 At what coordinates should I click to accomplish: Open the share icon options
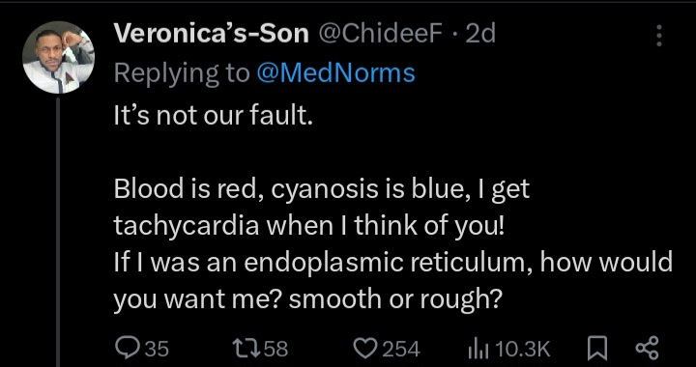[x=647, y=348]
